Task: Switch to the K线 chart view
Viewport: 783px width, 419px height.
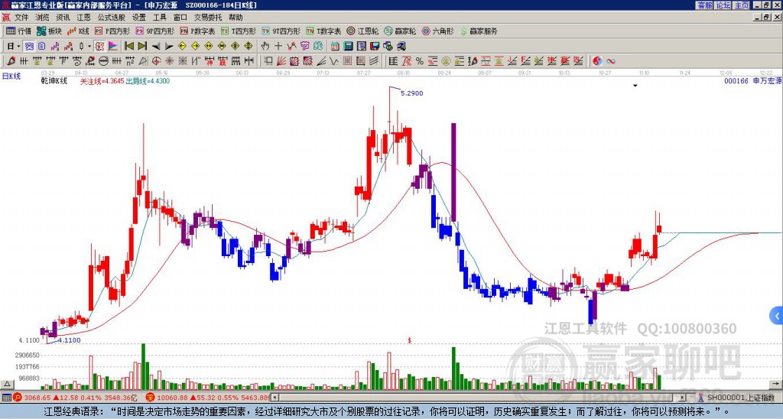Action: (78, 31)
